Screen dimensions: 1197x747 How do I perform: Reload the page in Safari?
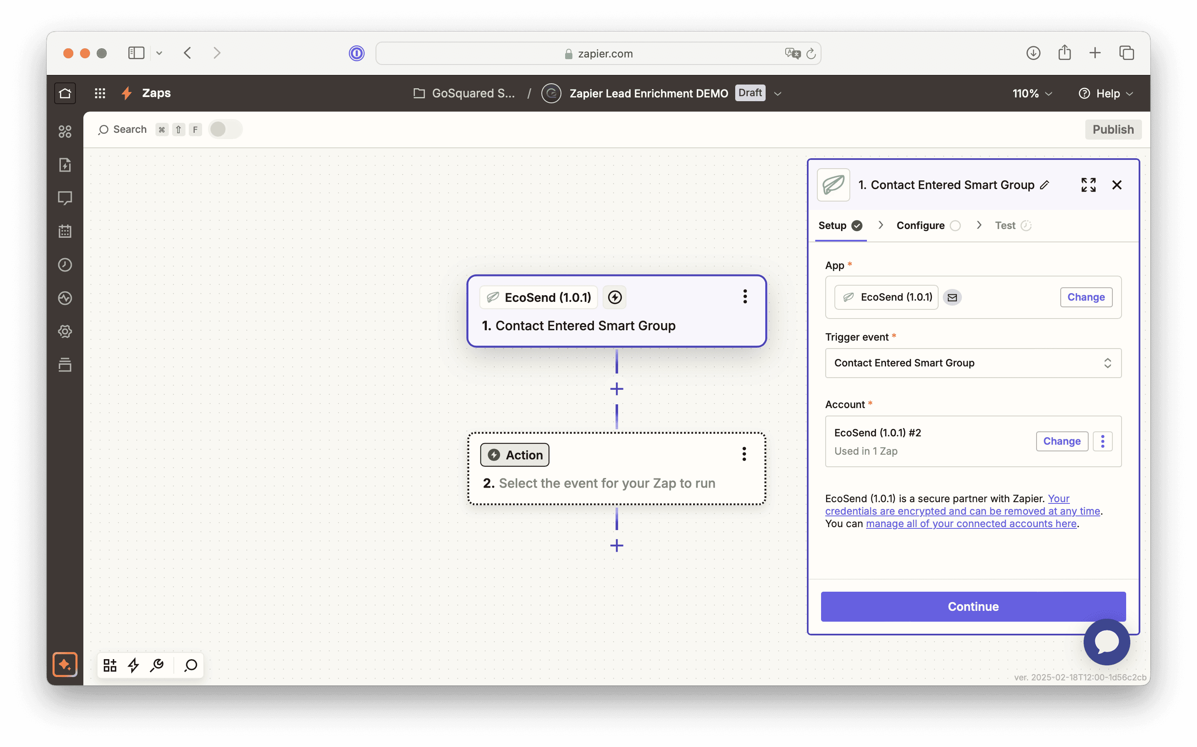pos(810,53)
